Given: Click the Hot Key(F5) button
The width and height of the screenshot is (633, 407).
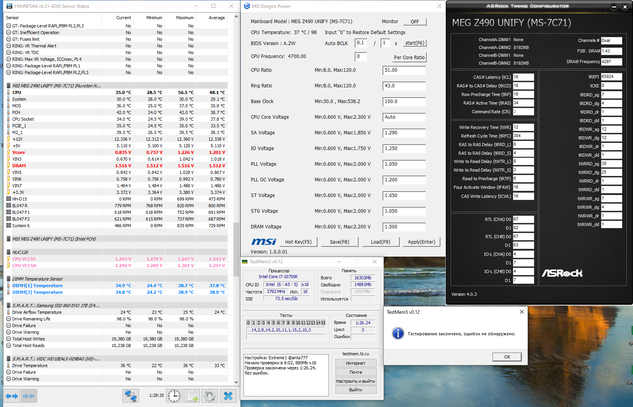Looking at the screenshot, I should click(298, 242).
